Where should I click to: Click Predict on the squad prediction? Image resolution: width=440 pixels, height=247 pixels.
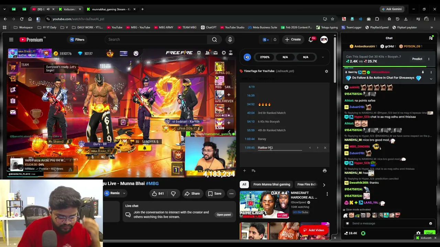417,59
